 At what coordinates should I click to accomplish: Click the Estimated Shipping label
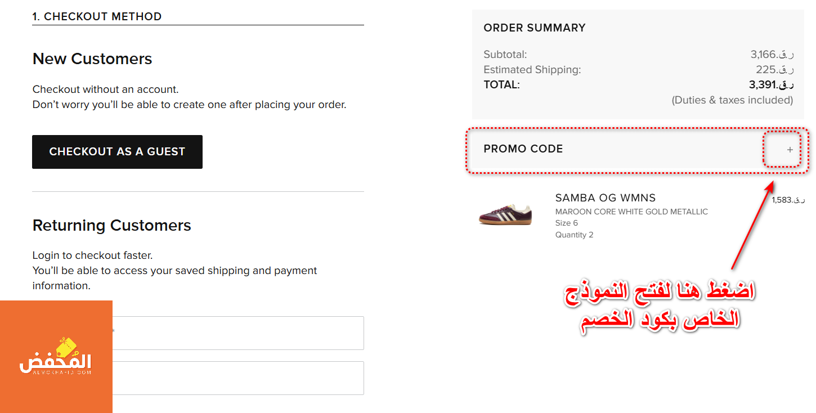[532, 70]
